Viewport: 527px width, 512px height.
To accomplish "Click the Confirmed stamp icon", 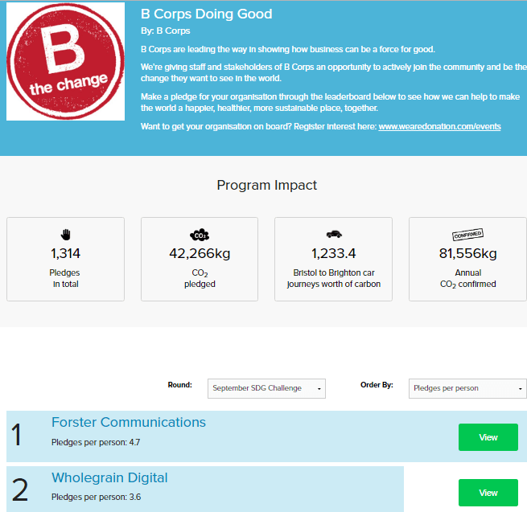I will 467,235.
